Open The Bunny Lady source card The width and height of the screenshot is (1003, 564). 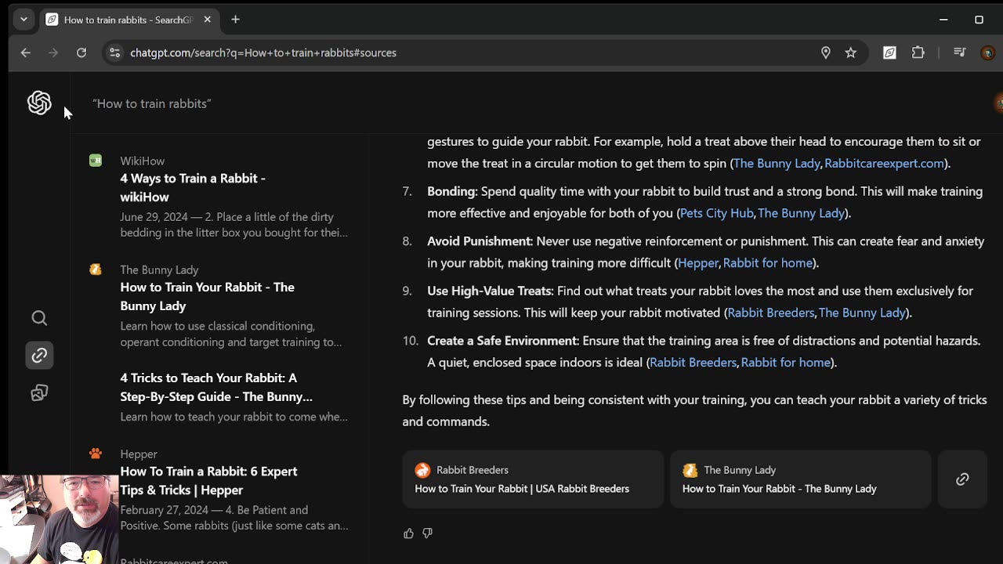pos(800,479)
